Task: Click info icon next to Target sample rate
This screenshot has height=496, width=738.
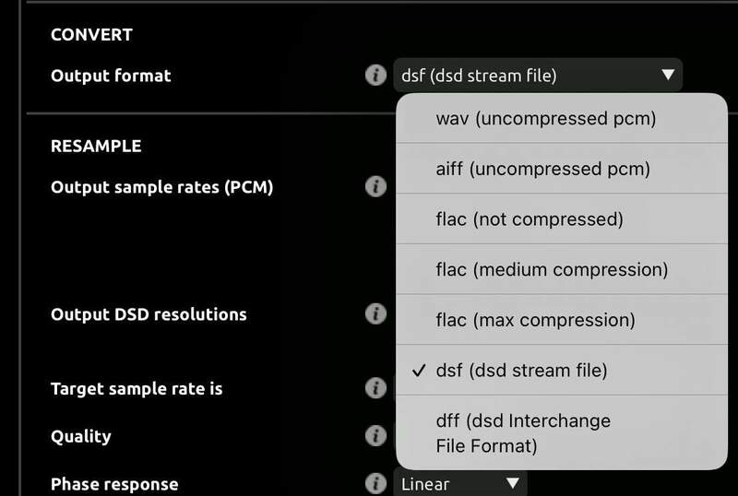Action: pos(375,388)
